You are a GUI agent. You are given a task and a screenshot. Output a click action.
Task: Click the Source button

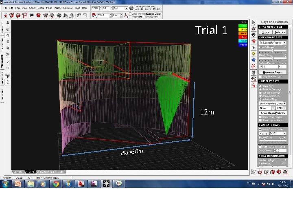265,32
